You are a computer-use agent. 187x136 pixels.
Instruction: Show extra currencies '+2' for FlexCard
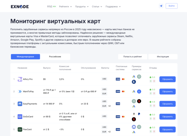point(109,132)
